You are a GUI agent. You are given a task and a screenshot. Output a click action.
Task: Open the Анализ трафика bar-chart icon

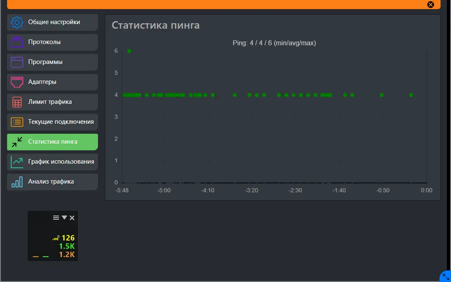pyautogui.click(x=17, y=181)
